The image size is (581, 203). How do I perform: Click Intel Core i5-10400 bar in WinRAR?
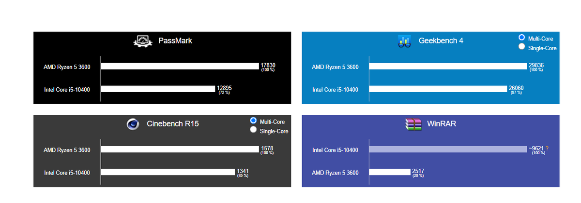click(448, 150)
